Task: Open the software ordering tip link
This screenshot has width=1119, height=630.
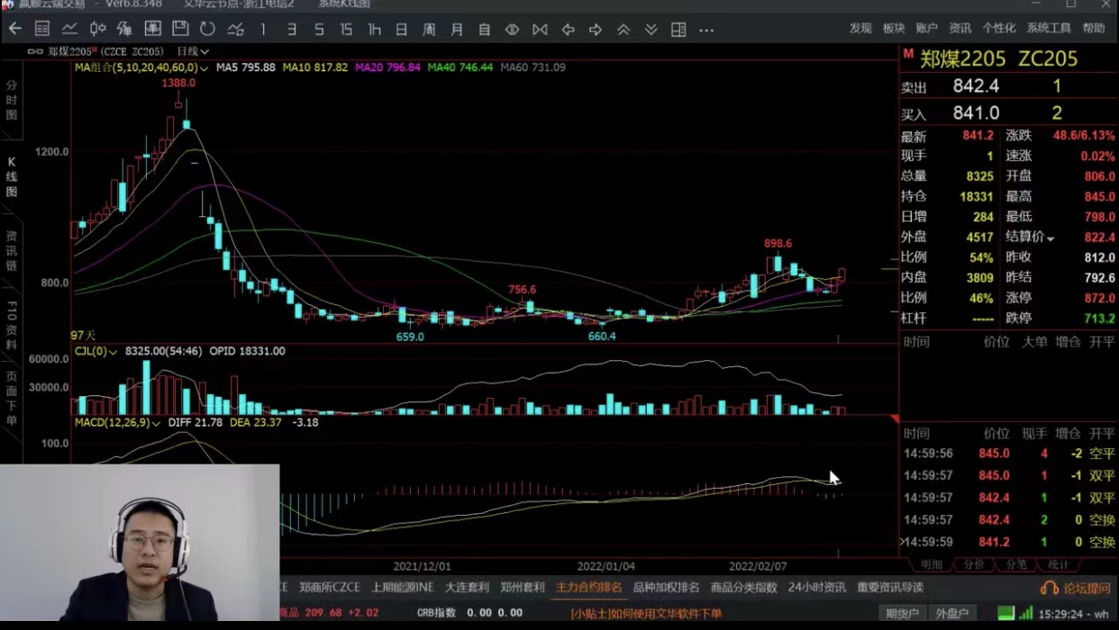Action: 646,614
